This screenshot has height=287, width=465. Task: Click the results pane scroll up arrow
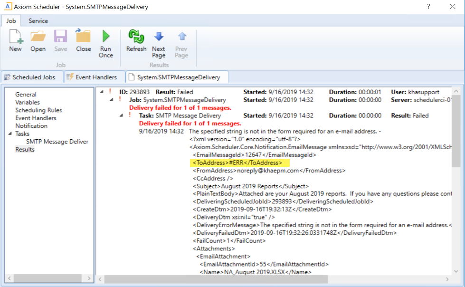[x=456, y=91]
